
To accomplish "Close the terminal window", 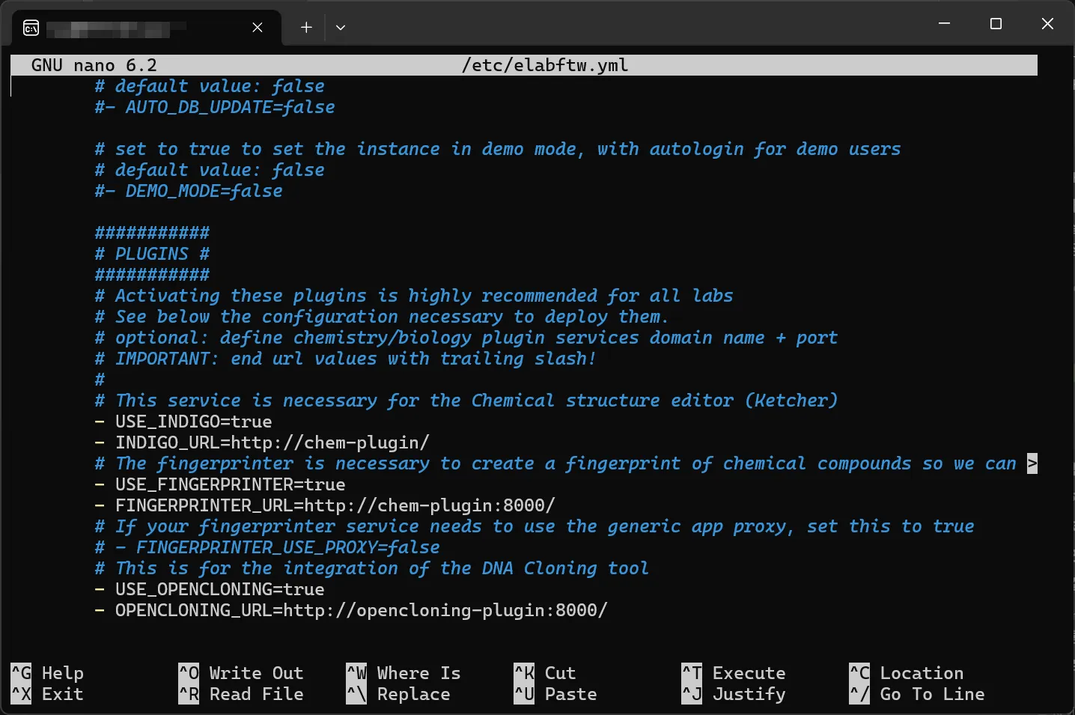I will tap(1047, 24).
